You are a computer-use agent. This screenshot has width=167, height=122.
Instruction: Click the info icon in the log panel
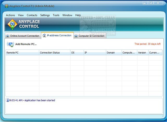(8, 100)
